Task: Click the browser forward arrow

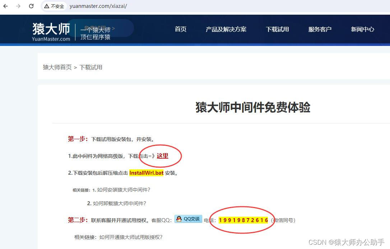Action: tap(18, 6)
